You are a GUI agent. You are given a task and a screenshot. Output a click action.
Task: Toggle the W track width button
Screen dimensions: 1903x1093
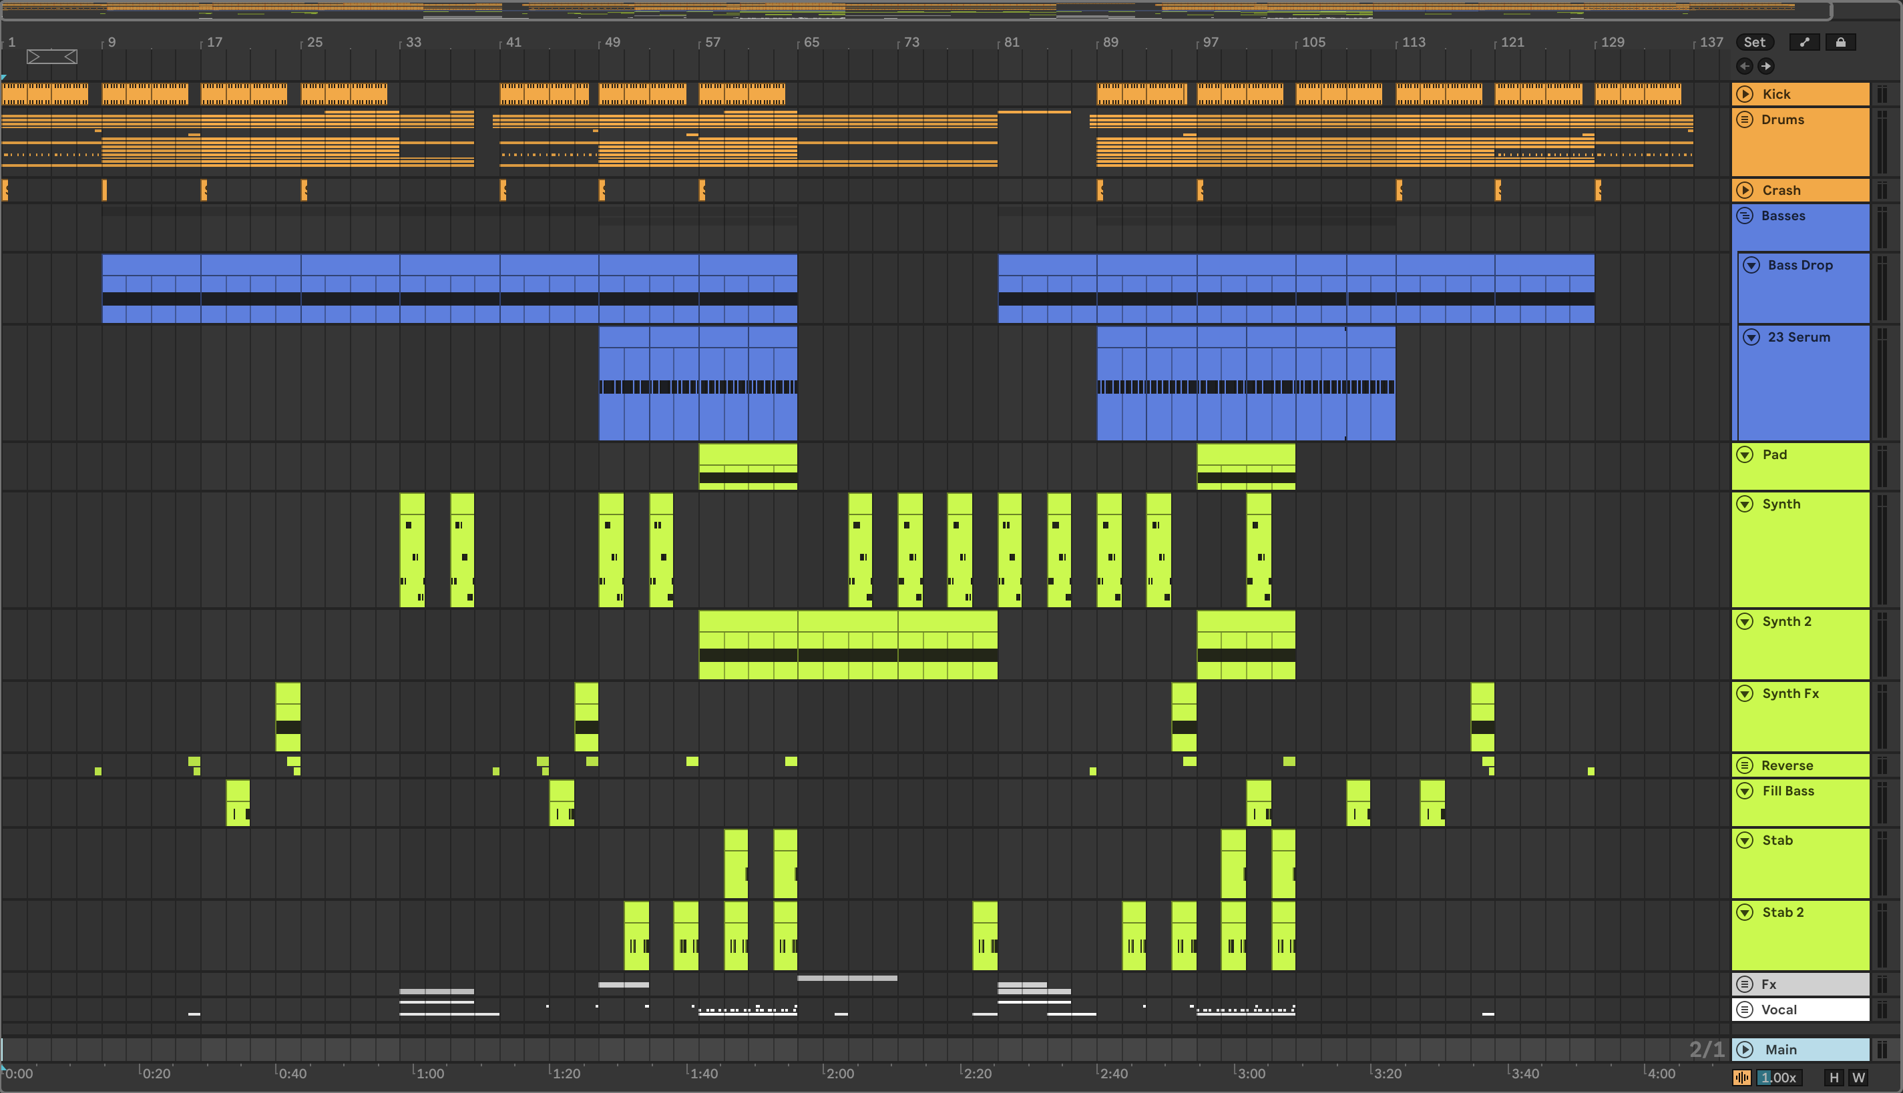[x=1859, y=1077]
